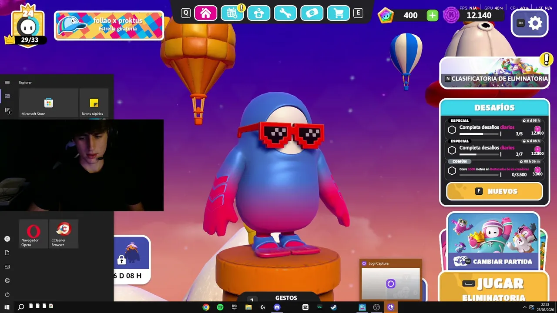Click the Windows Start button
Screen dimensions: 557x313
click(x=7, y=307)
